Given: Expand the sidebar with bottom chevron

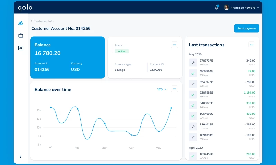Looking at the screenshot, I should (21, 157).
